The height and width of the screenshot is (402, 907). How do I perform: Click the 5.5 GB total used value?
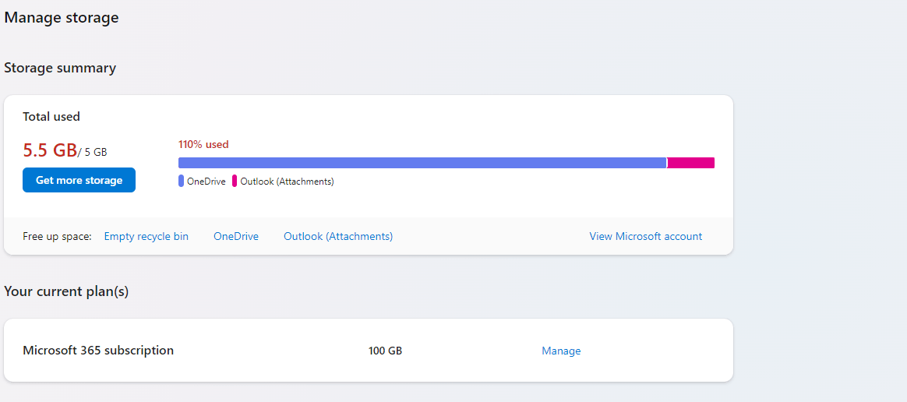[x=50, y=150]
